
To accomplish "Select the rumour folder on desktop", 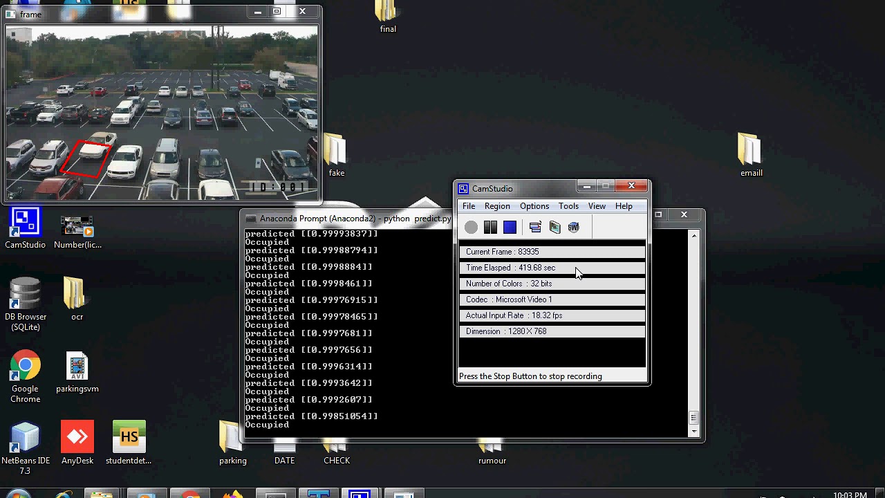I will (x=492, y=452).
